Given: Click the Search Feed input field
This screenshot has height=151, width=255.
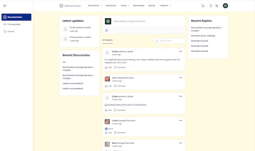Looking at the screenshot, I should 171,41.
